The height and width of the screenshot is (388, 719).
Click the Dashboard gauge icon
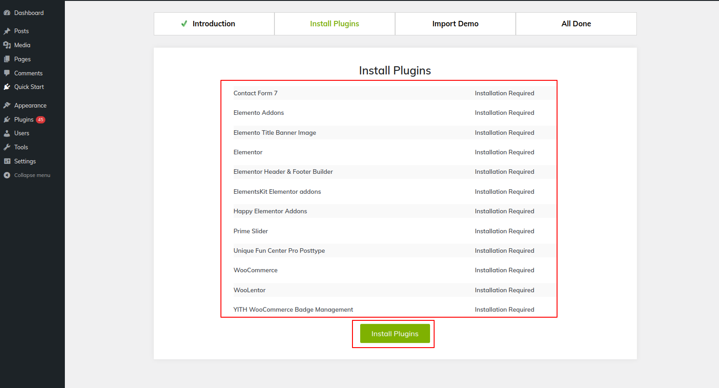click(7, 13)
